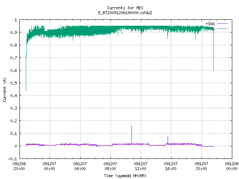Click the '+30A' legend label
239x179 pixels.
click(x=210, y=24)
